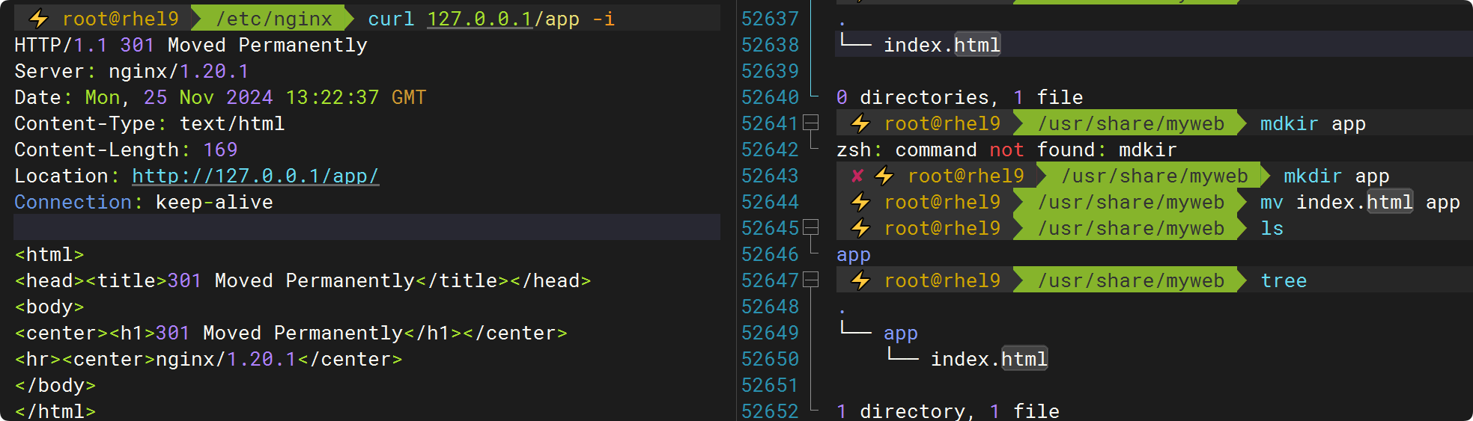This screenshot has width=1473, height=421.
Task: Collapse the fold marker at line 52645
Action: pyautogui.click(x=811, y=227)
